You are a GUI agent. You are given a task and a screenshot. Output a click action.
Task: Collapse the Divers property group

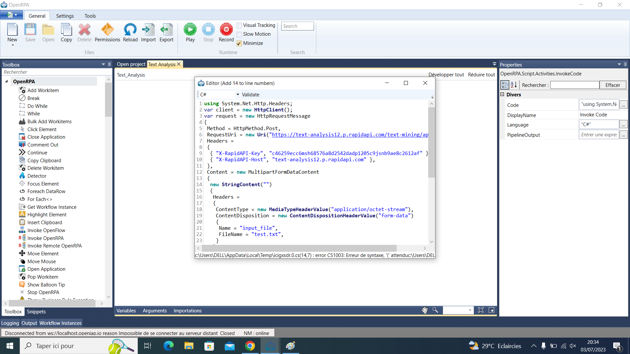tap(502, 94)
